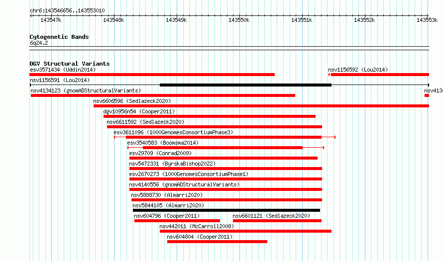
Task: Click the 143552k ruler label
Action: click(x=364, y=20)
